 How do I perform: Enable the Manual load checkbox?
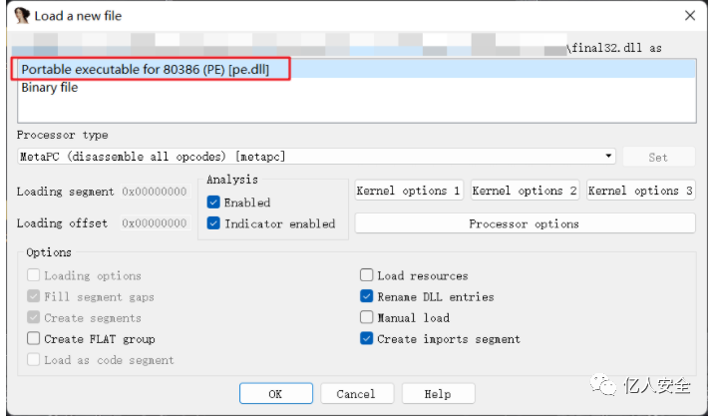click(x=367, y=317)
